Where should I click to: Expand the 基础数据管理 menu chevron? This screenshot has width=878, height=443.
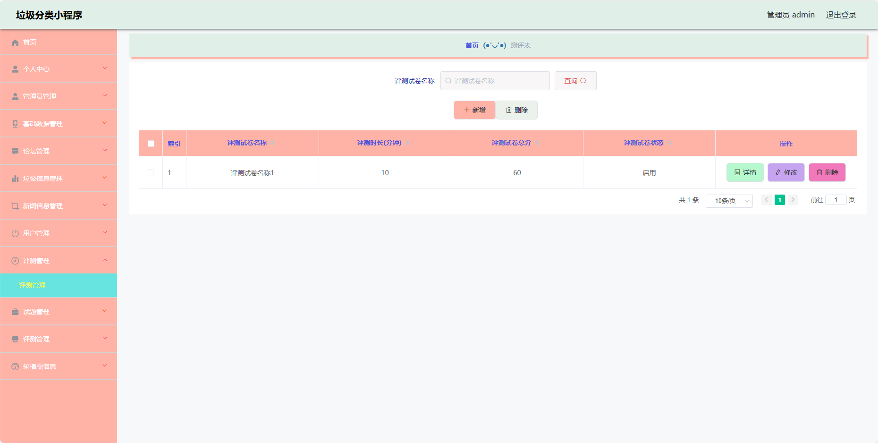tap(105, 123)
